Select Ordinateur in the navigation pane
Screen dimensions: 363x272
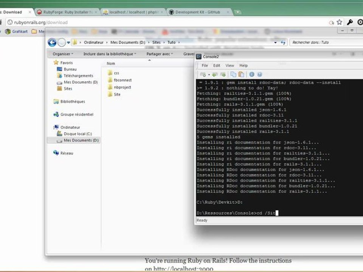[x=67, y=127]
